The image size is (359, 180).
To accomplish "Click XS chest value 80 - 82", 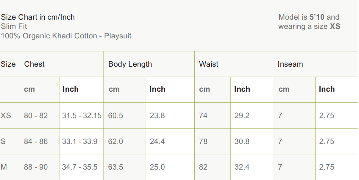I will 36,115.
